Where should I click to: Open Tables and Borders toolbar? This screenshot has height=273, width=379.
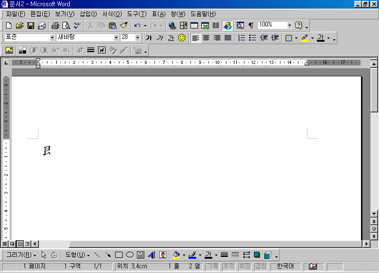pyautogui.click(x=183, y=26)
